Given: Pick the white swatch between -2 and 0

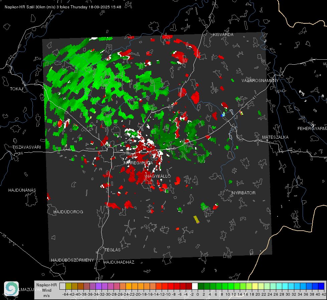Looking at the screenshot, I should tap(195, 286).
